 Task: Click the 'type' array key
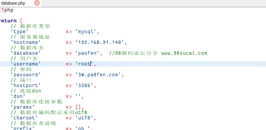[19, 32]
